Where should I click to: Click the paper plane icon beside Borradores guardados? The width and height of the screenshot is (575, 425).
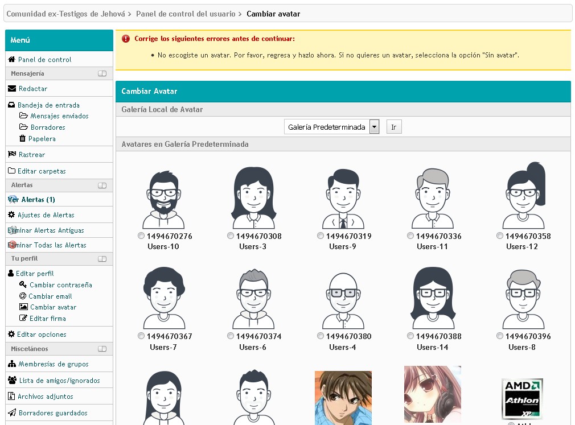coord(12,412)
